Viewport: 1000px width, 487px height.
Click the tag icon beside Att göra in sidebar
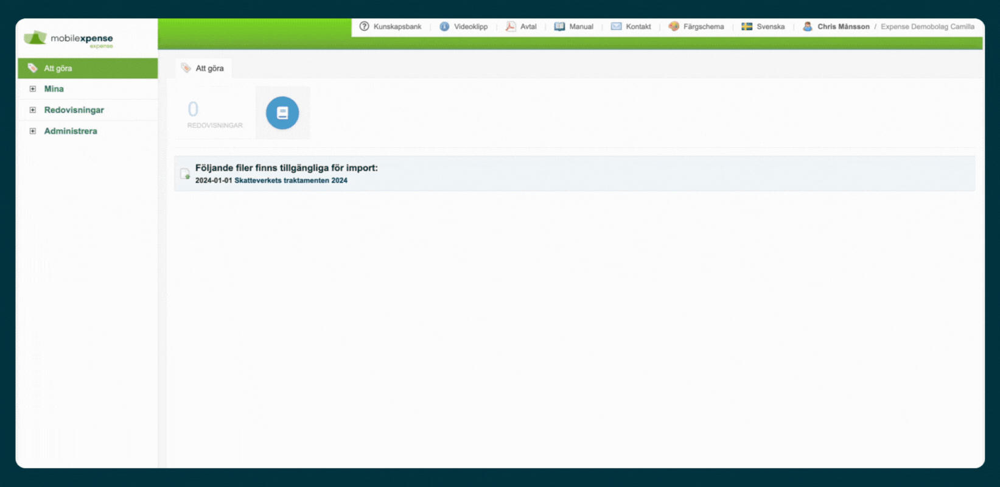33,68
